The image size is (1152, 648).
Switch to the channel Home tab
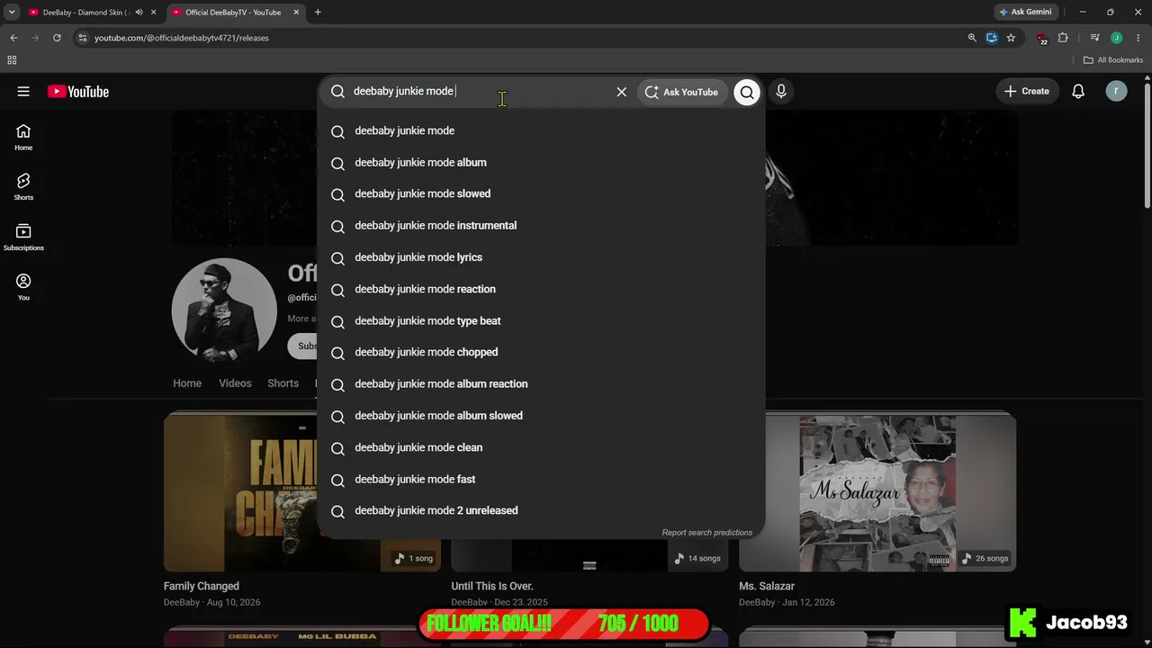(187, 383)
